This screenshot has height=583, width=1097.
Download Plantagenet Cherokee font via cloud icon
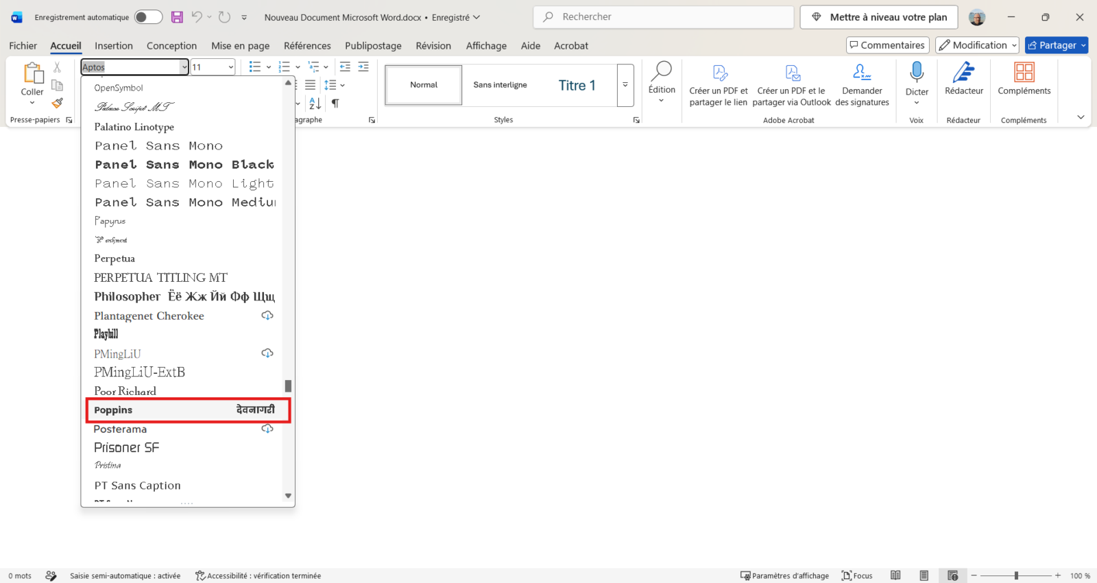[267, 316]
